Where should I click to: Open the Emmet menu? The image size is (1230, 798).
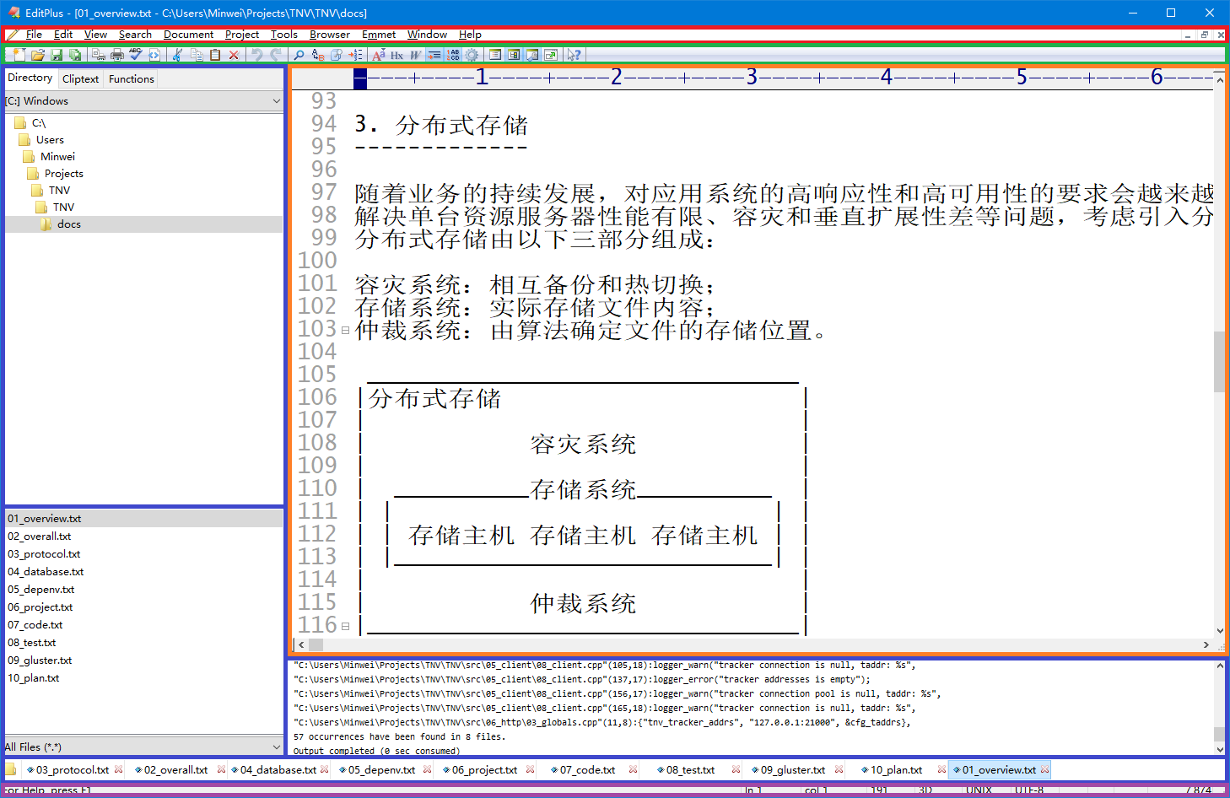pyautogui.click(x=379, y=35)
